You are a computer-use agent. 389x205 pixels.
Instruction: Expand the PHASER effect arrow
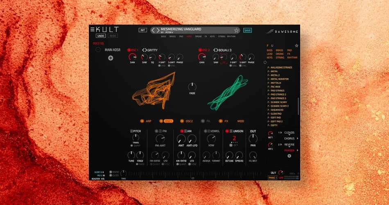pyautogui.click(x=297, y=150)
